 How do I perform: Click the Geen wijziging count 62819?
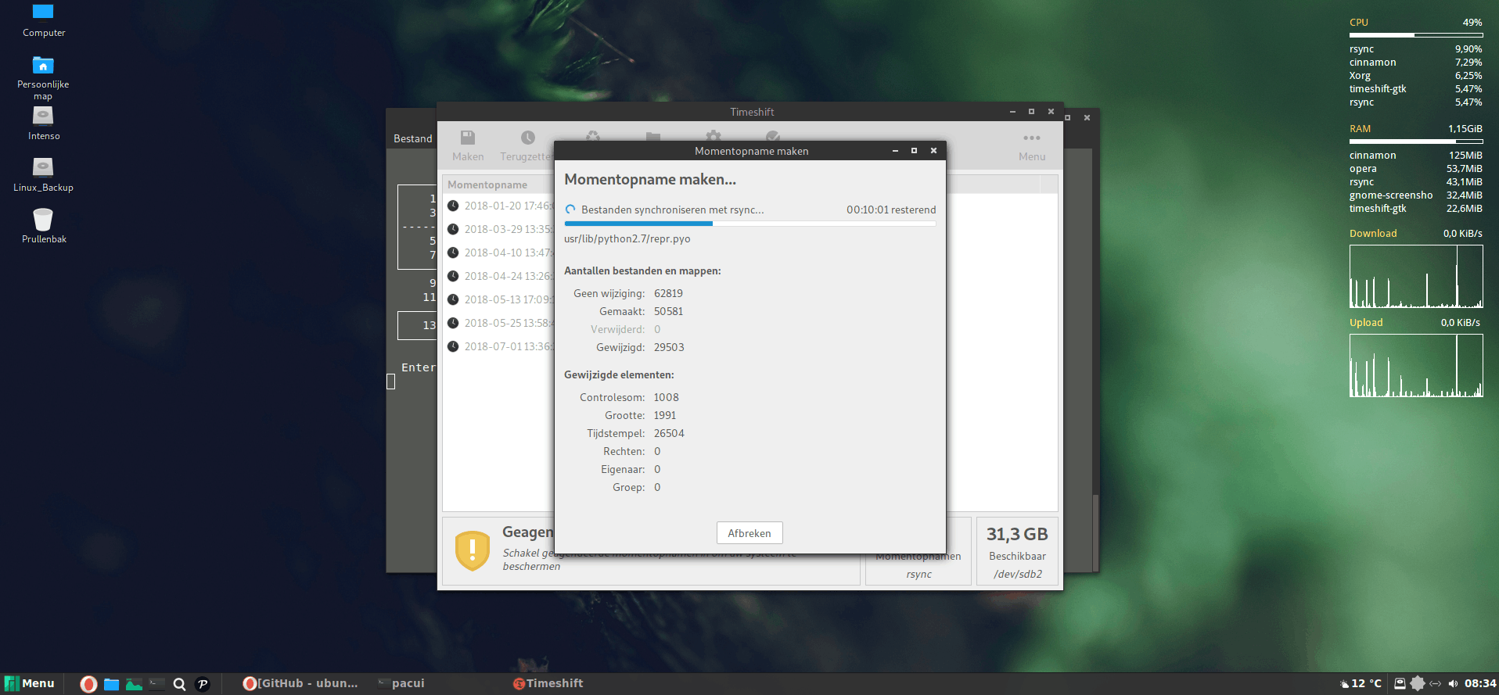(x=669, y=293)
